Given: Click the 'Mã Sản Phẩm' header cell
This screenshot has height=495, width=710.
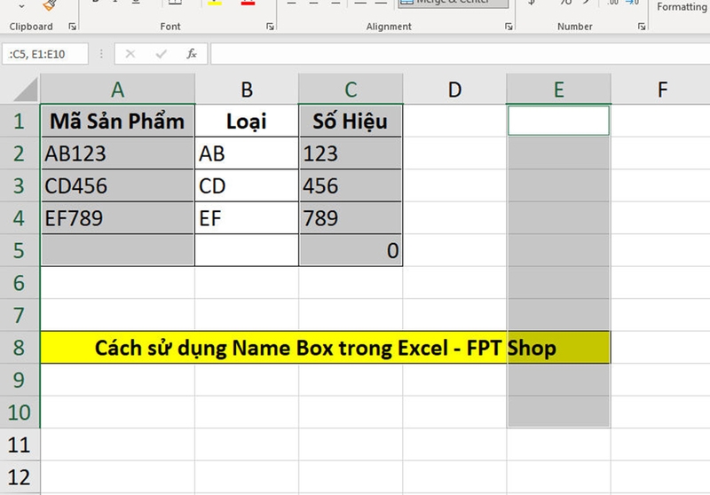Looking at the screenshot, I should point(118,121).
